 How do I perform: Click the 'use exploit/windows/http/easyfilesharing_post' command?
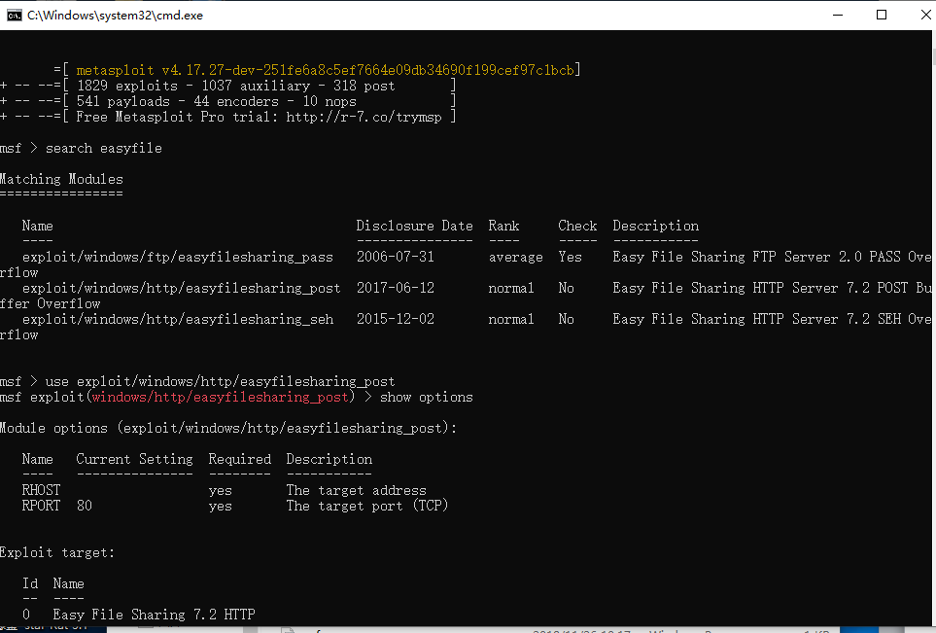pos(221,381)
